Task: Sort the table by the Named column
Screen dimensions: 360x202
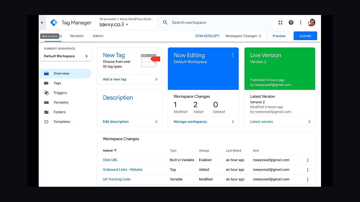Action: pos(110,151)
